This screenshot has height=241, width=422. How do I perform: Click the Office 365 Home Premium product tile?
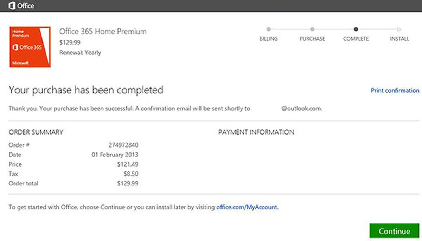tap(30, 47)
